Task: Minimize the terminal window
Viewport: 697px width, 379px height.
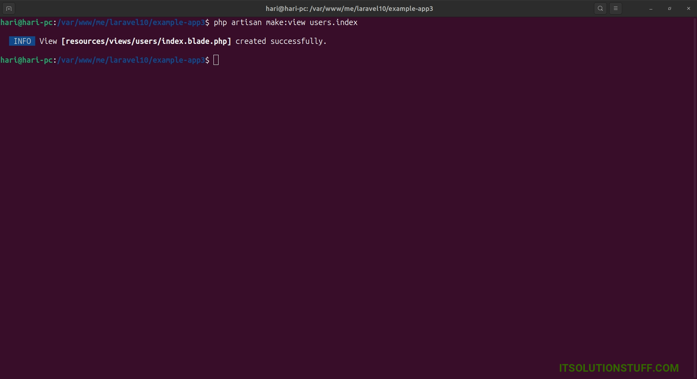Action: point(651,9)
